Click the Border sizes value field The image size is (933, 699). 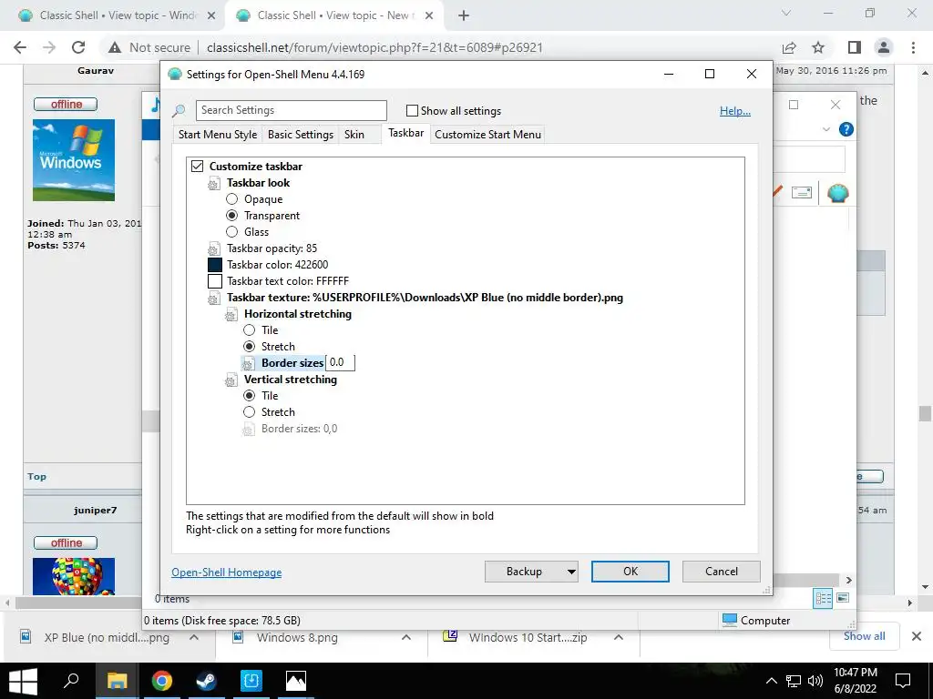coord(341,362)
